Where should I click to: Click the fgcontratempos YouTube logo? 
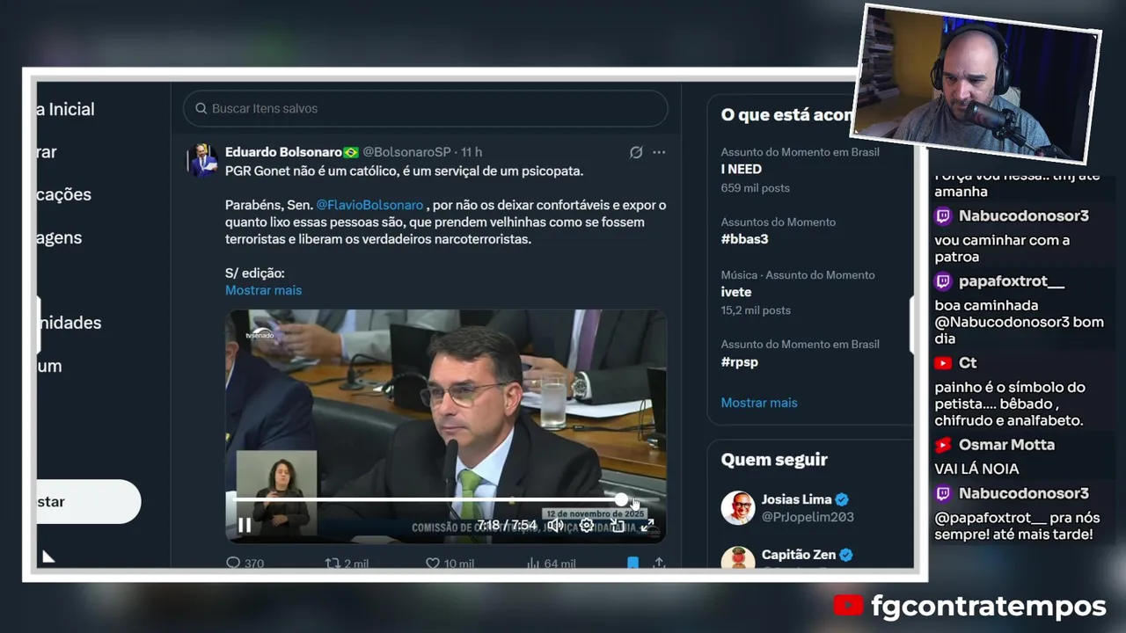(848, 606)
